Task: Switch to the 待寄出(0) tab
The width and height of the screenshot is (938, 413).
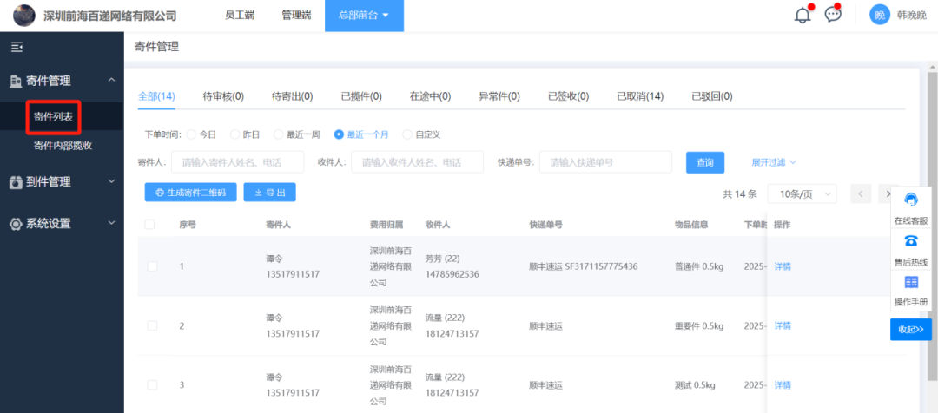Action: (x=293, y=96)
